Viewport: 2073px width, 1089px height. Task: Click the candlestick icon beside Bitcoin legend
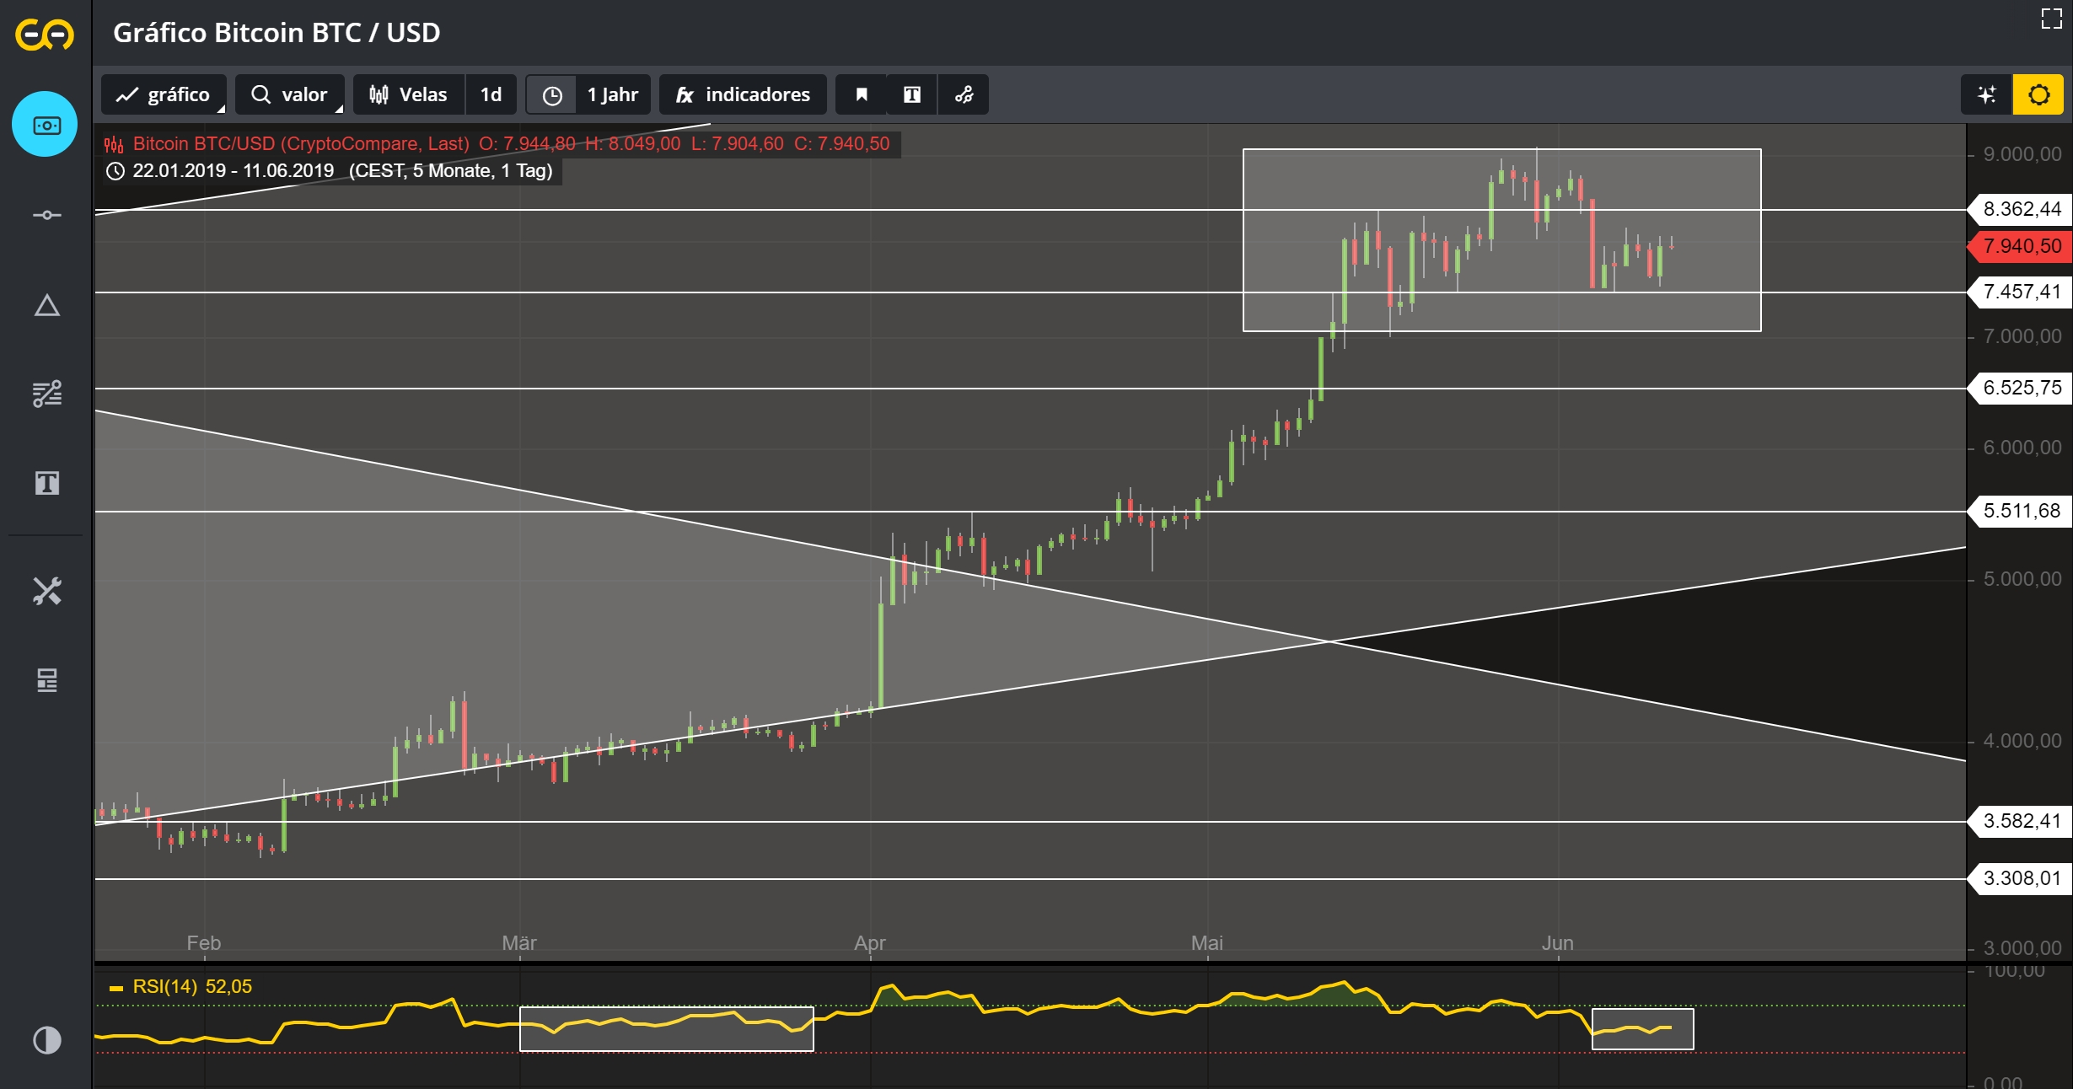coord(114,145)
